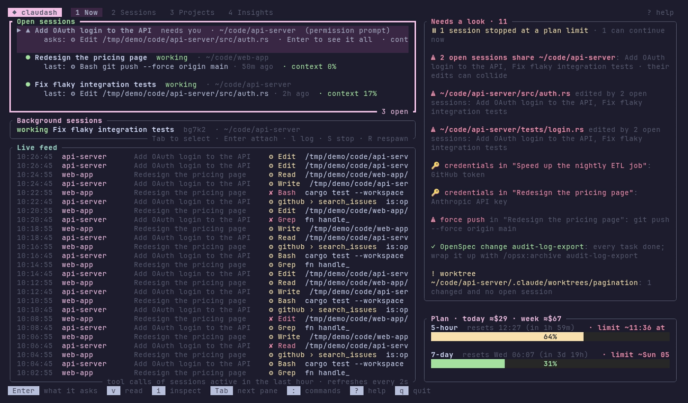Click the failed mark on the 10:06:45 Read row
This screenshot has width=688, height=403.
pos(271,345)
